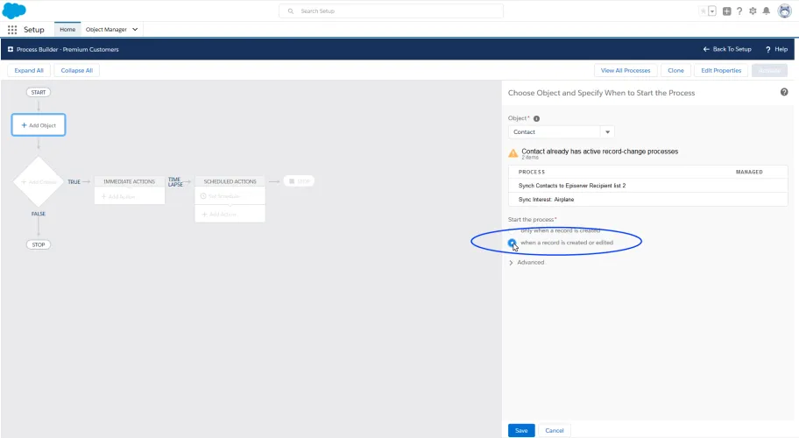The image size is (799, 438).
Task: Click the Expand All button
Action: tap(29, 70)
